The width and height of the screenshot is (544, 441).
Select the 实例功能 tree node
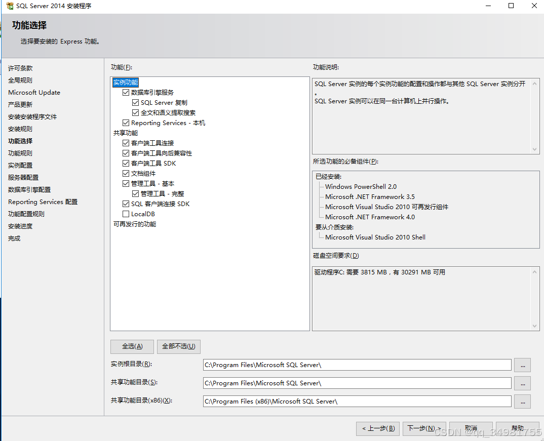(x=125, y=82)
